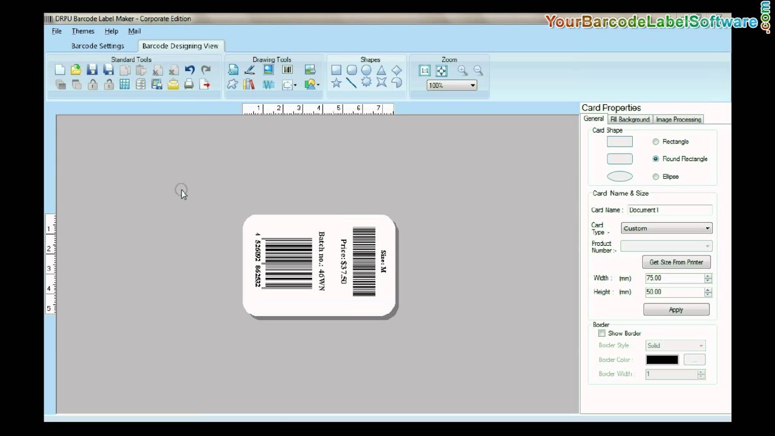Click the New document icon

60,70
